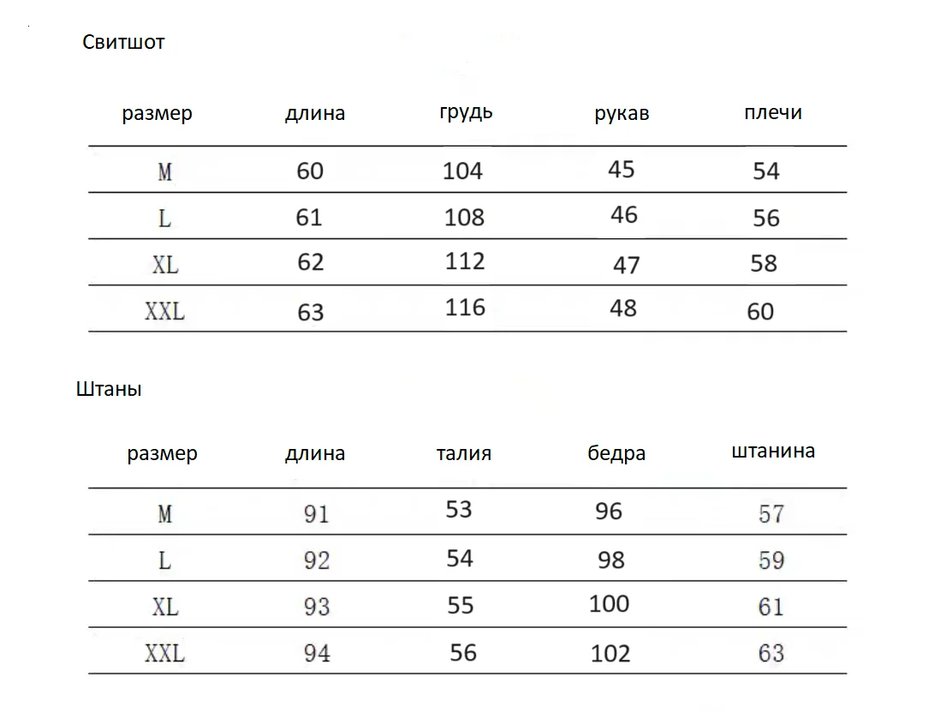Click the M size in pants table

click(165, 514)
